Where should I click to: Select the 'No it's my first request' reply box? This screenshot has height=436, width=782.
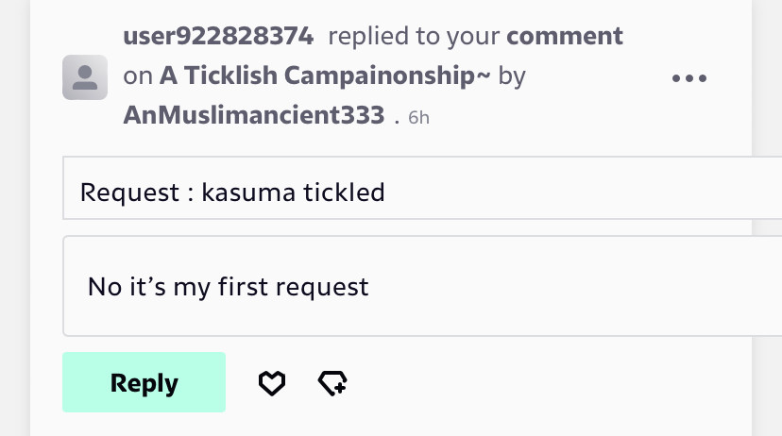click(422, 286)
